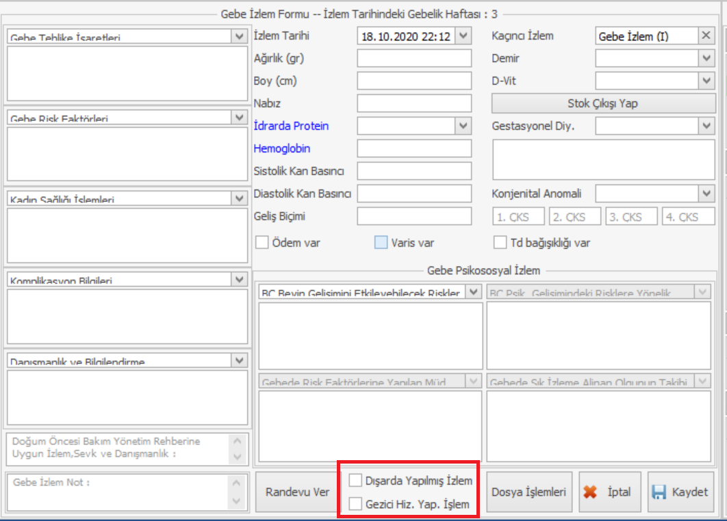Viewport: 727px width, 521px height.
Task: Click the Ağırlık (gr) input field
Action: pos(414,59)
